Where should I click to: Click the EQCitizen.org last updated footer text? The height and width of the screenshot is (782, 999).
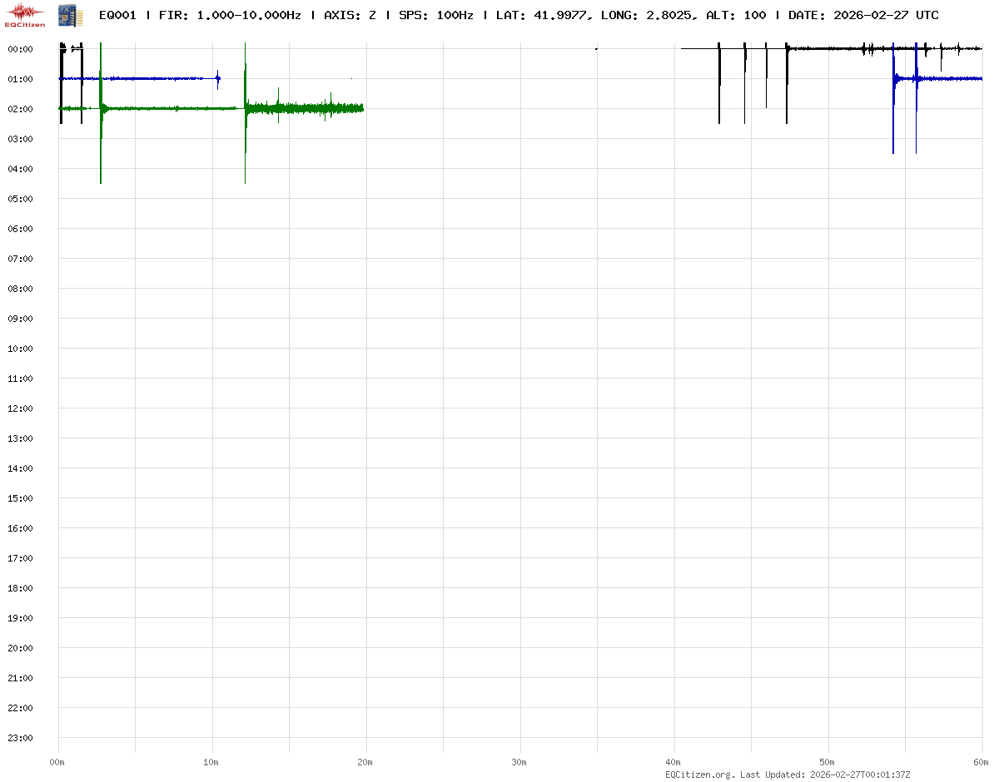[x=788, y=775]
